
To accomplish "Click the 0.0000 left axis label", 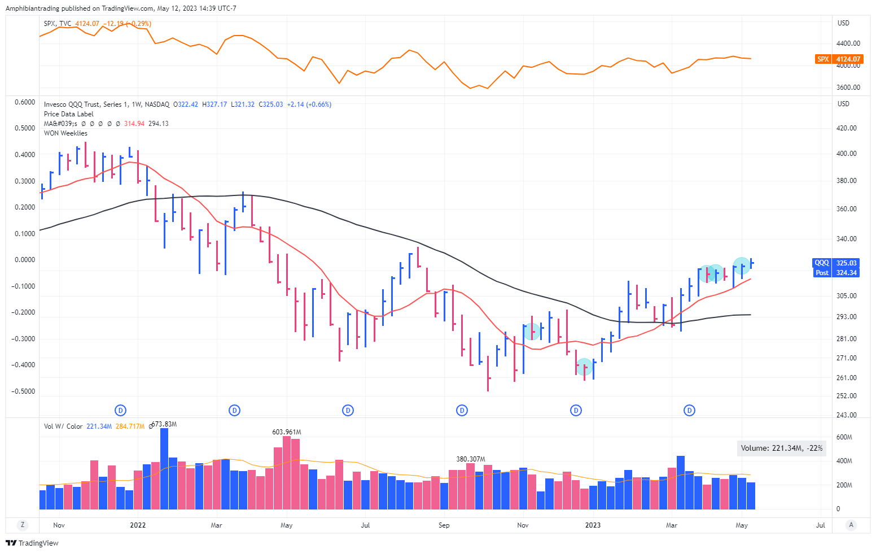I will pyautogui.click(x=25, y=260).
